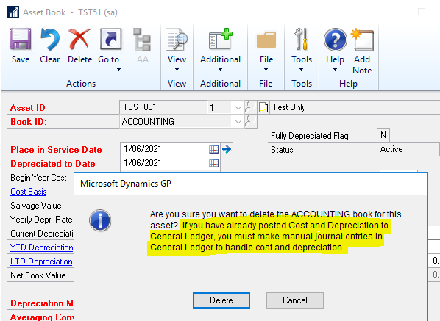Click the Asset ID lookup magnifier icon

pos(251,107)
